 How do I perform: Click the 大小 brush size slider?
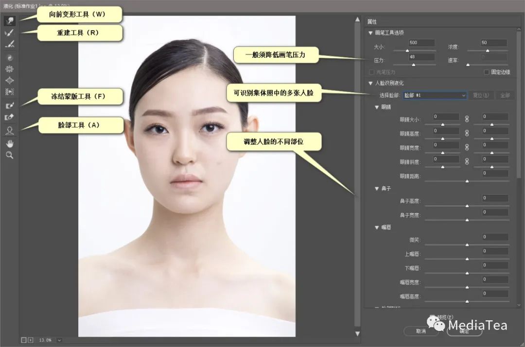coord(414,51)
